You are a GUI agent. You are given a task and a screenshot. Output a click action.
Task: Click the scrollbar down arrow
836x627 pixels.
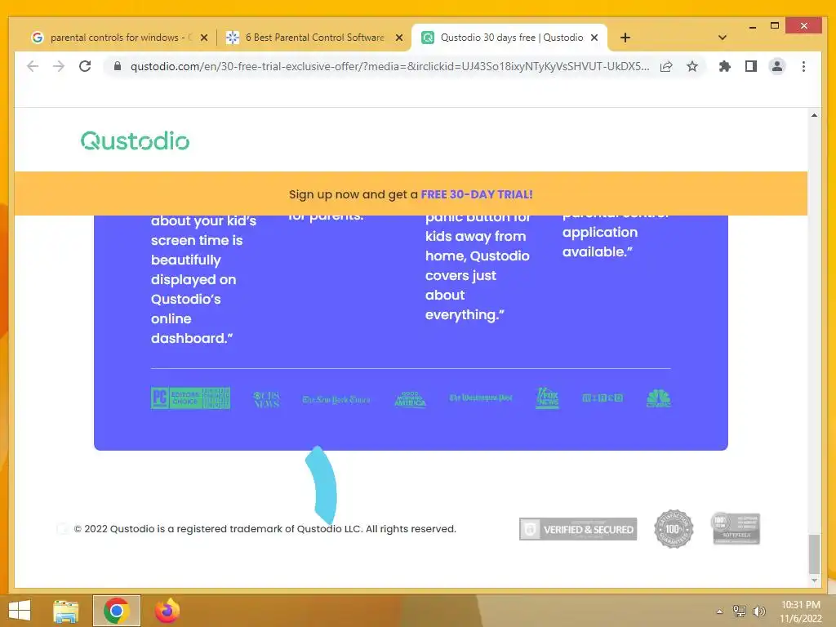pyautogui.click(x=814, y=580)
